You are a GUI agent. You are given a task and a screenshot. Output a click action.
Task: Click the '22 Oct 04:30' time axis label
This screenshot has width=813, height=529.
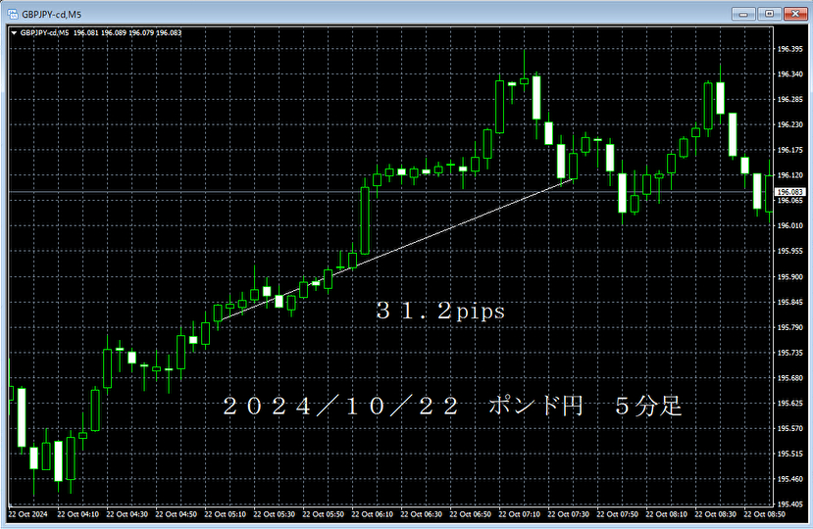127,514
